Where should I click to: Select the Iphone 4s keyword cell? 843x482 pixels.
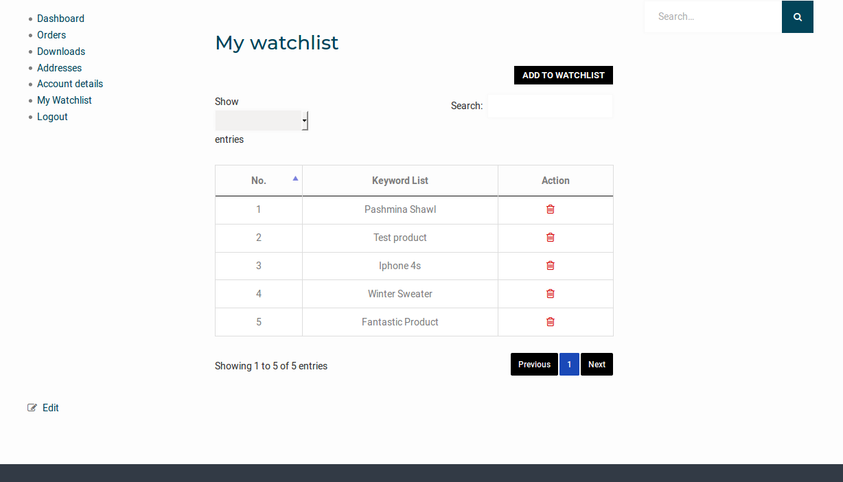[x=400, y=266]
